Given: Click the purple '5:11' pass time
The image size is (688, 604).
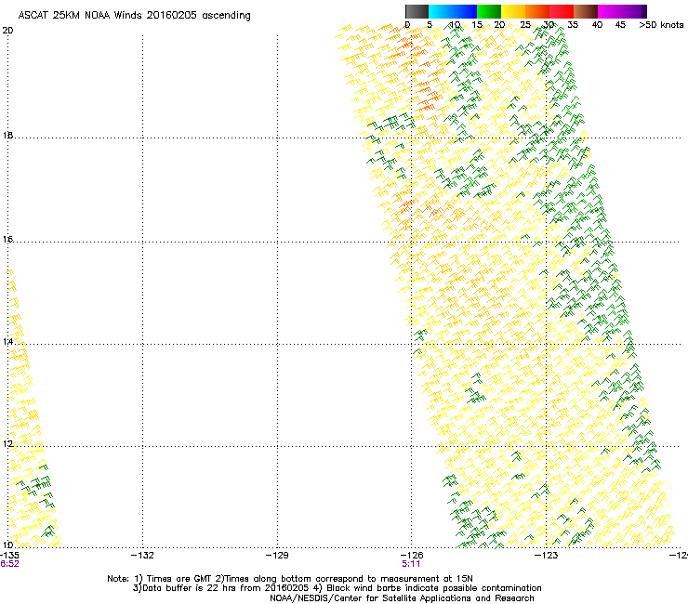Looking at the screenshot, I should [411, 564].
